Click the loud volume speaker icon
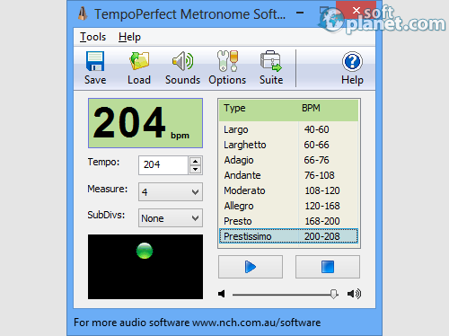The image size is (449, 336). click(354, 294)
